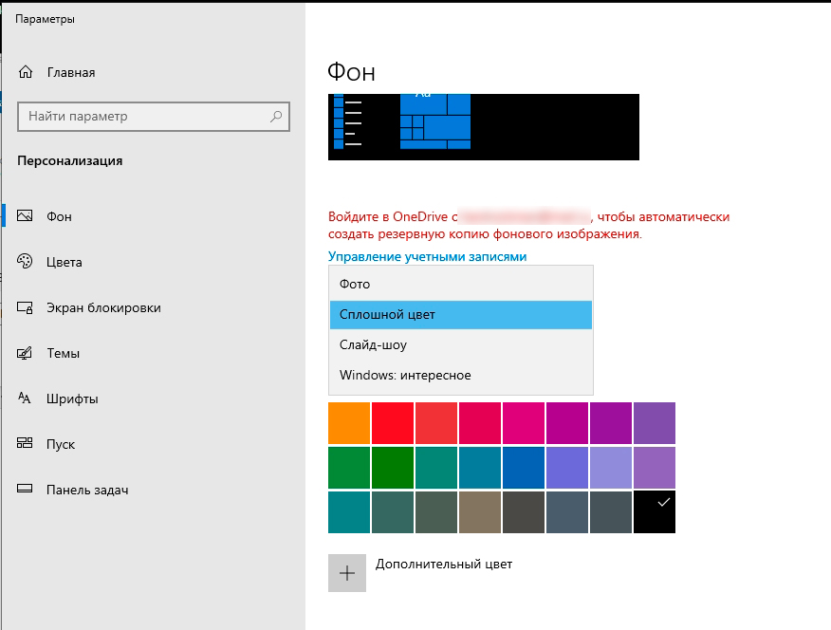831x630 pixels.
Task: Click the Фон picture icon in sidebar
Action: (x=25, y=215)
